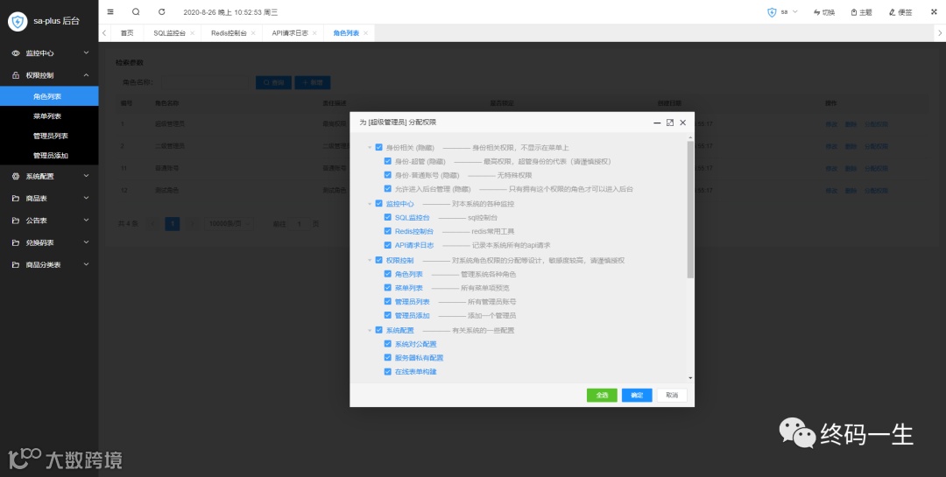Toggle the 管理员添加 checkbox in the dialog

(388, 315)
